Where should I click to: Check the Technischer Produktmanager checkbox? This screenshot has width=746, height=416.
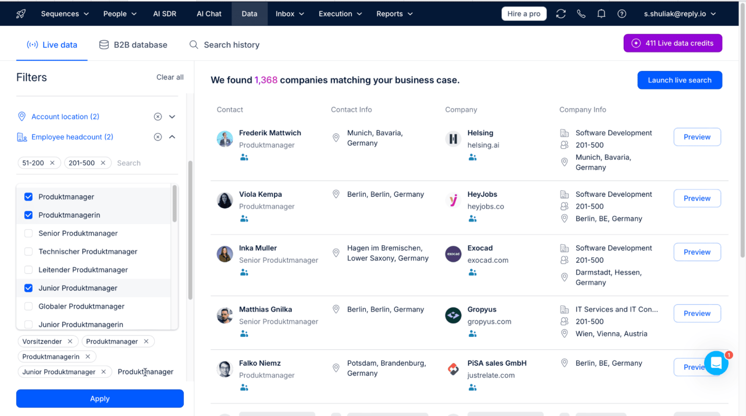pyautogui.click(x=29, y=252)
